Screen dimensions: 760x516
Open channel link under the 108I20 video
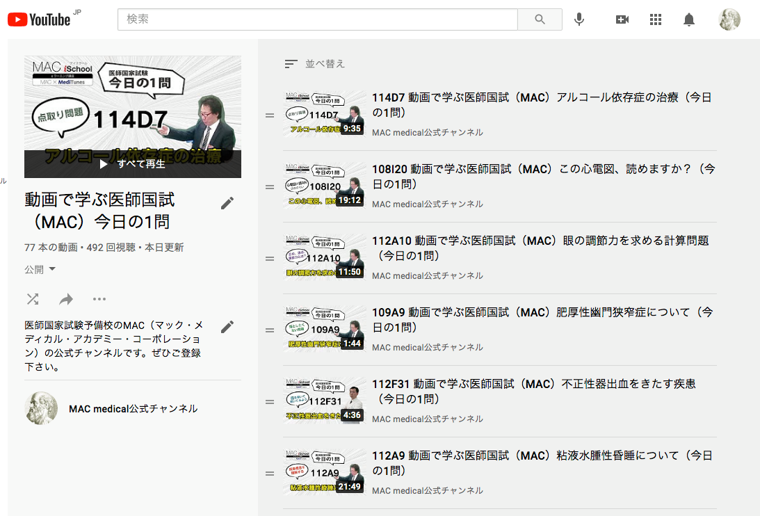(x=428, y=204)
